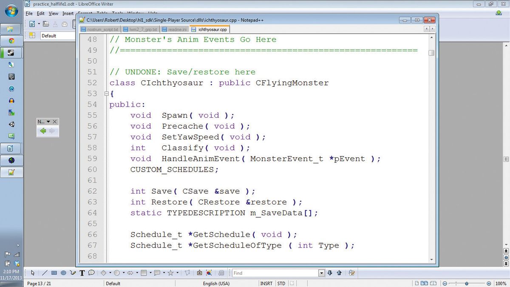
Task: Open the File menu in Writer
Action: point(29,13)
